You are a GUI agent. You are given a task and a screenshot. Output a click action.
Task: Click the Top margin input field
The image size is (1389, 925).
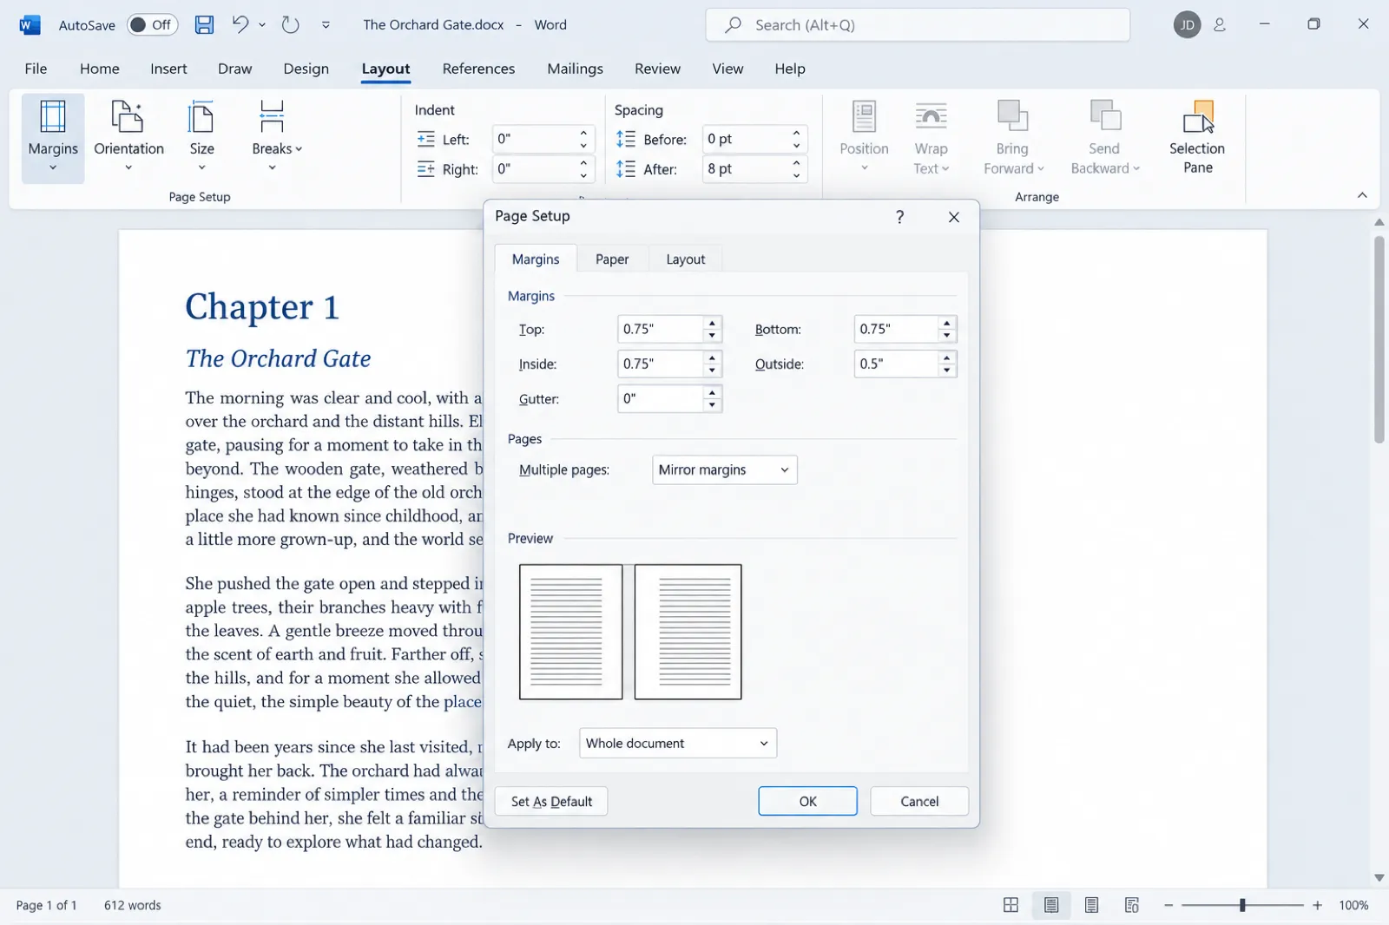(x=660, y=330)
